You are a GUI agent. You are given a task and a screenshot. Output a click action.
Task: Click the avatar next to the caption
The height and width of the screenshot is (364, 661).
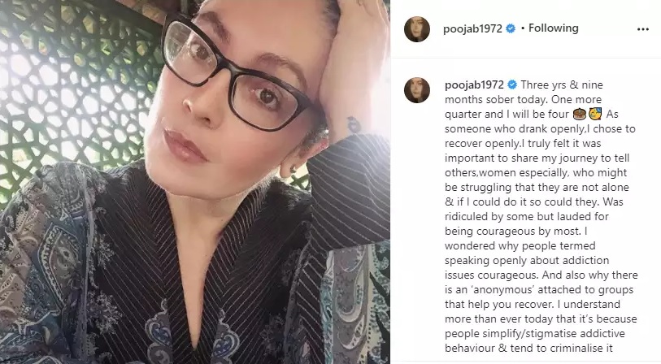point(417,90)
